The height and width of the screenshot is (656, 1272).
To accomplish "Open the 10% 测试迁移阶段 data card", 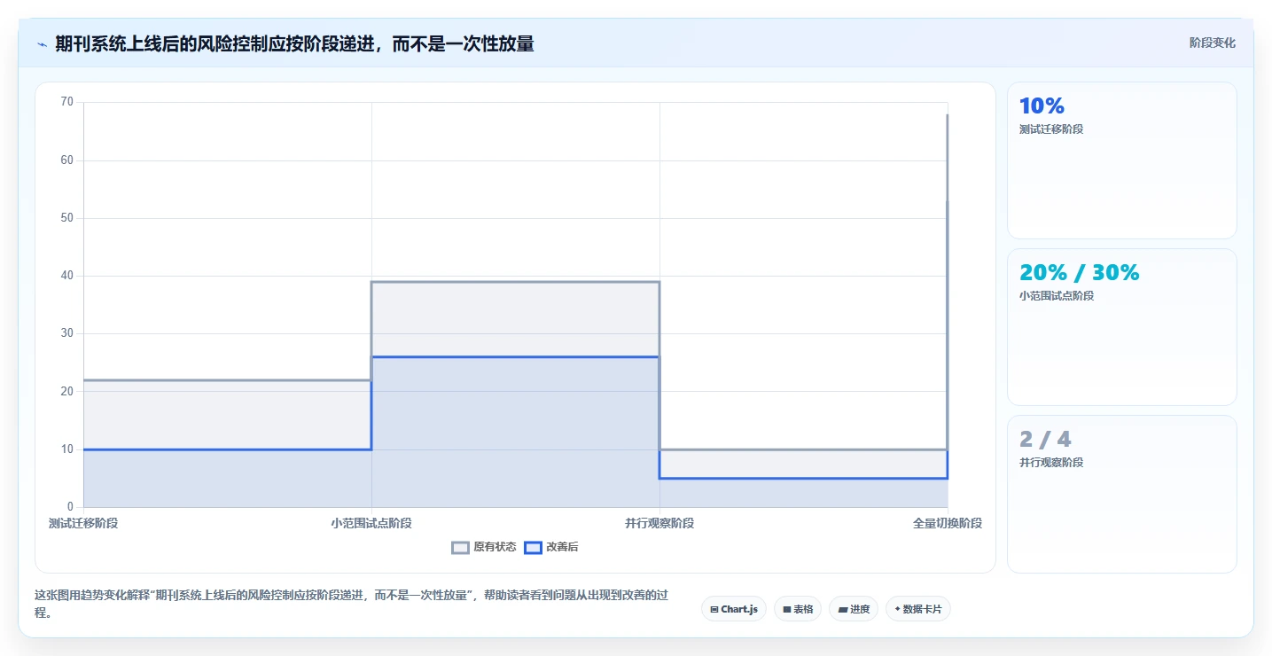I will pyautogui.click(x=1122, y=160).
